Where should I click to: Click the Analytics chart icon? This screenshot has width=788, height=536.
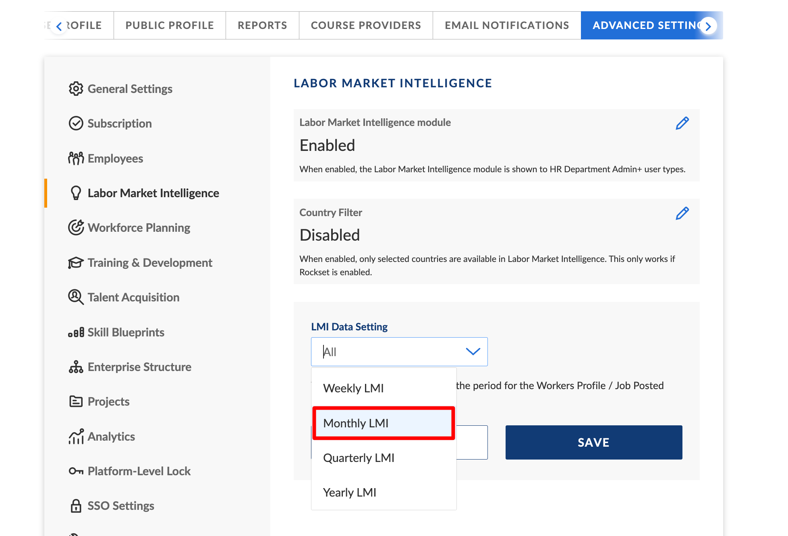pos(76,436)
